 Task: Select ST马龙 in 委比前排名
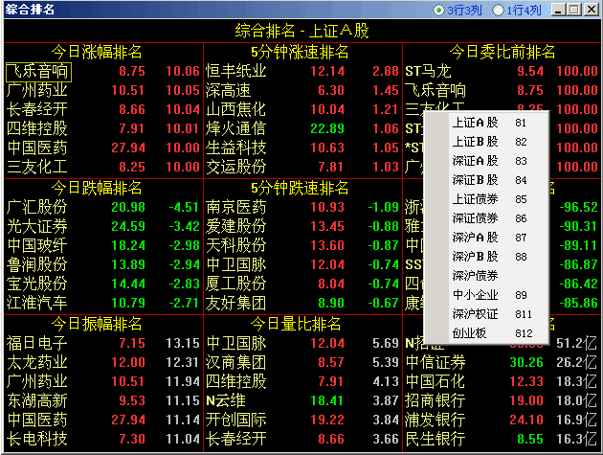click(x=502, y=71)
